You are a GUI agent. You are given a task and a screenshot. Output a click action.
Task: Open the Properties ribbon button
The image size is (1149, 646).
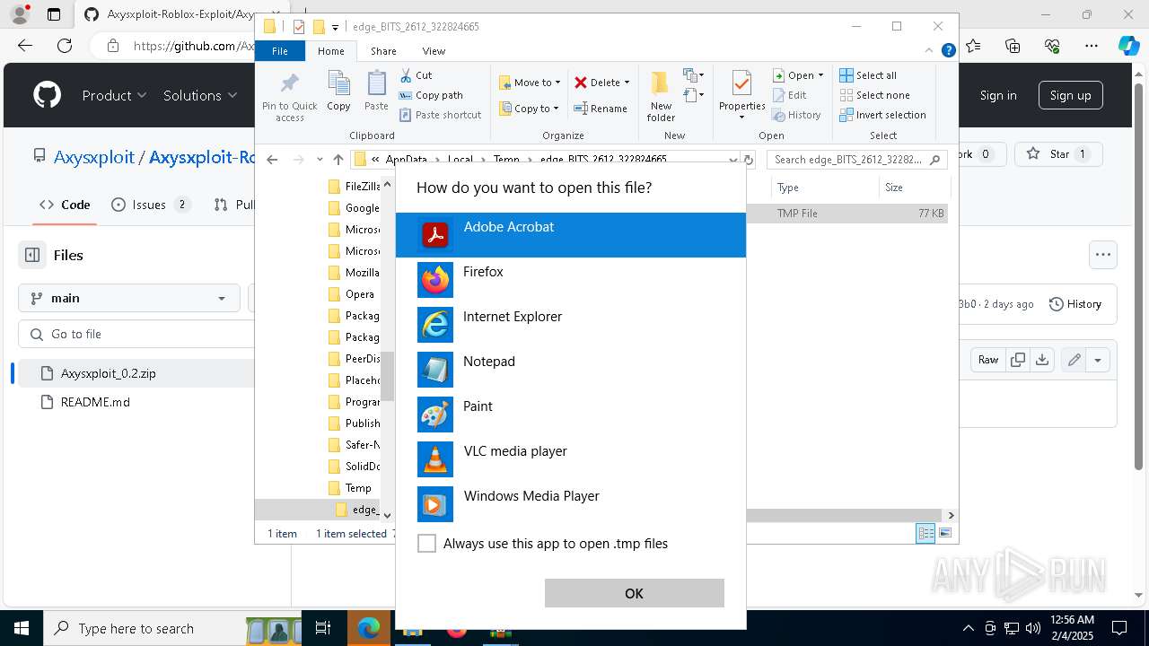pyautogui.click(x=741, y=97)
